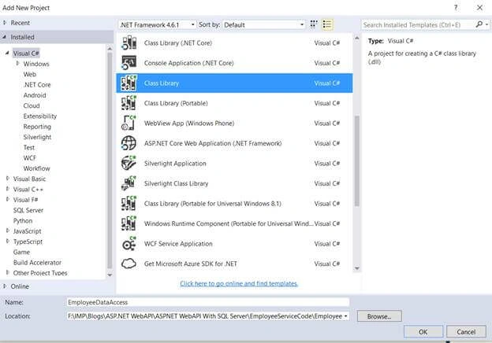The width and height of the screenshot is (492, 343).
Task: Open the online templates link
Action: 239,283
